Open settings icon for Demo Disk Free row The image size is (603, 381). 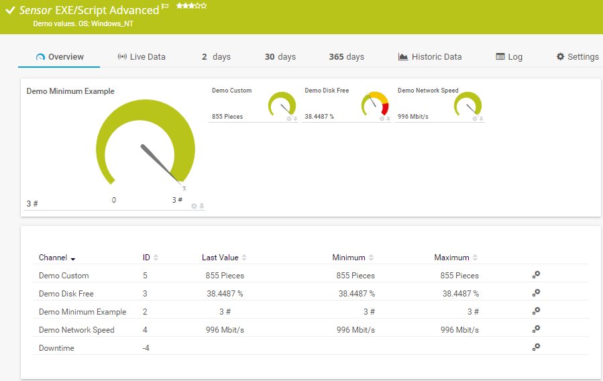click(536, 293)
